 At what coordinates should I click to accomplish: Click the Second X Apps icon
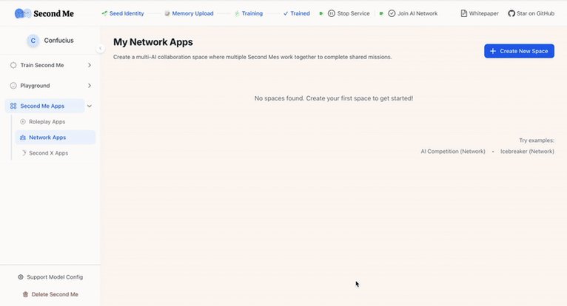(24, 153)
